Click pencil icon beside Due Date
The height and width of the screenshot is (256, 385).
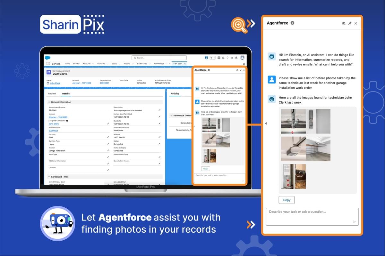tap(159, 123)
